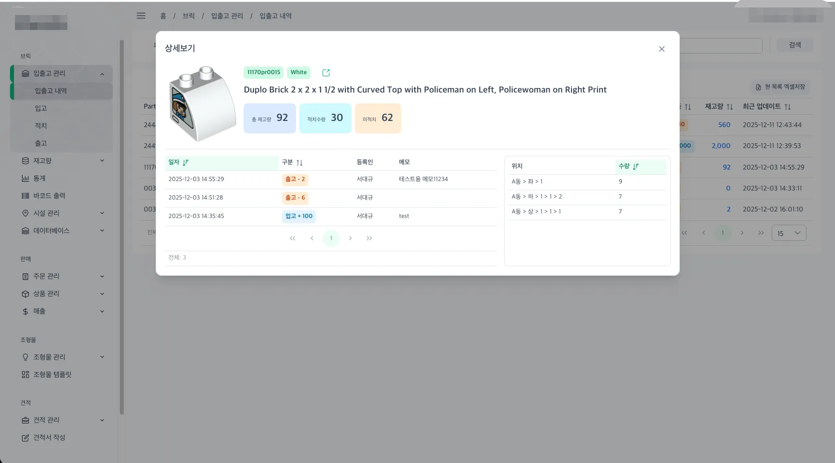Select the 출고 menu item
Screen dimensions: 835x463
pyautogui.click(x=40, y=143)
